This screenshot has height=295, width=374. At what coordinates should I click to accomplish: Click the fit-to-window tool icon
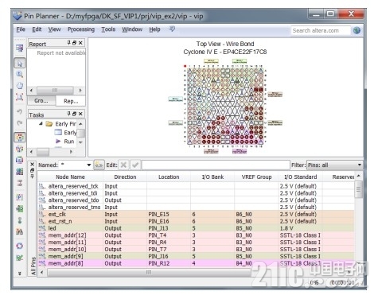pyautogui.click(x=20, y=97)
